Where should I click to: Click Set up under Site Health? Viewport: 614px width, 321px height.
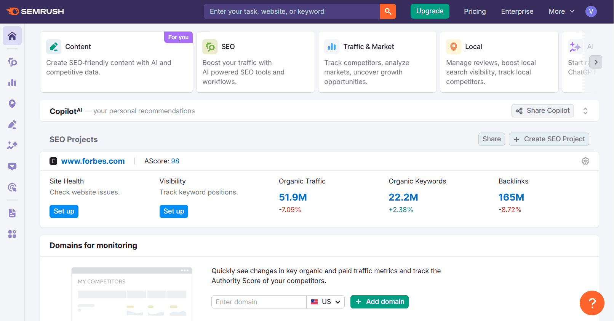click(x=64, y=211)
